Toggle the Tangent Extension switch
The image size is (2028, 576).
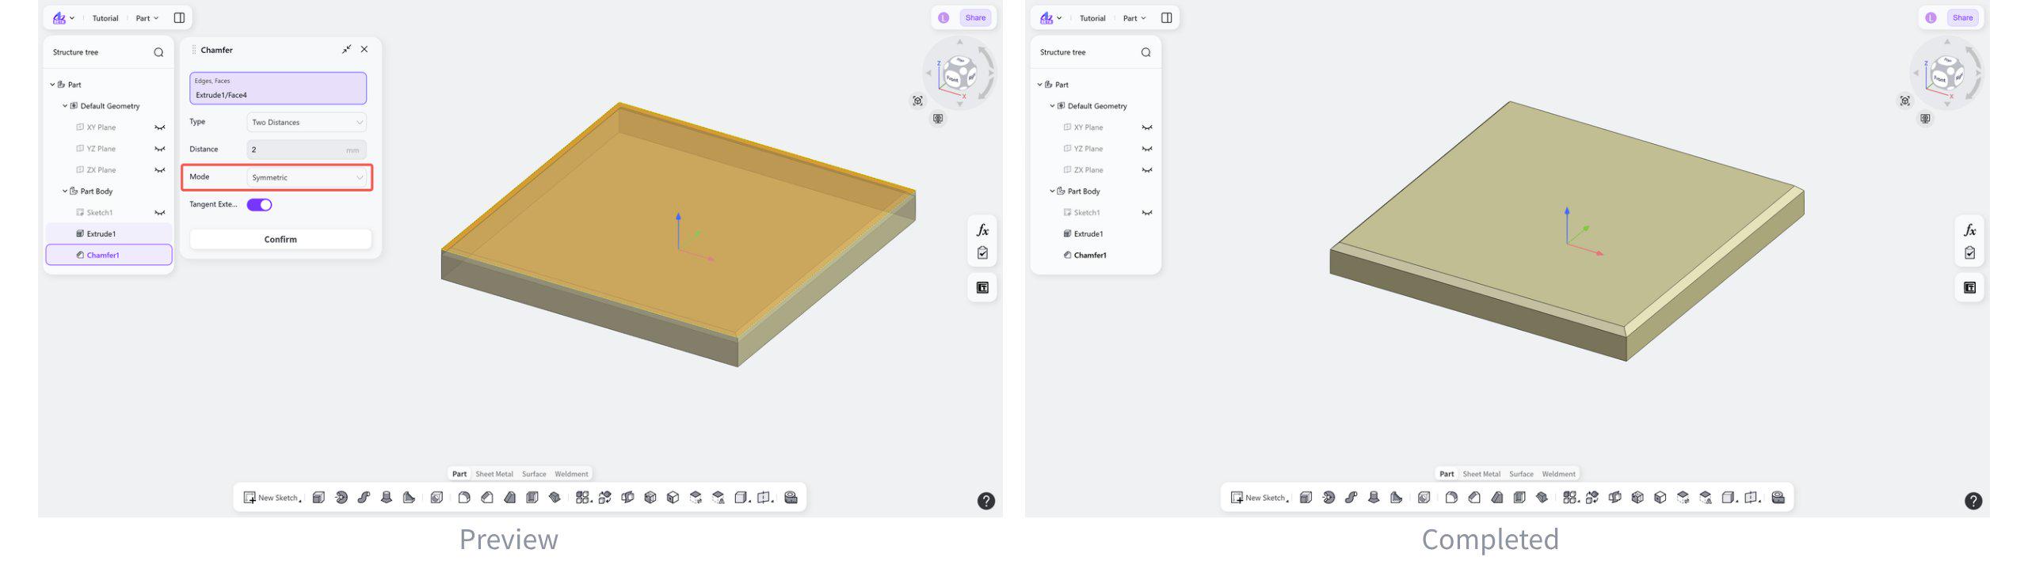259,205
